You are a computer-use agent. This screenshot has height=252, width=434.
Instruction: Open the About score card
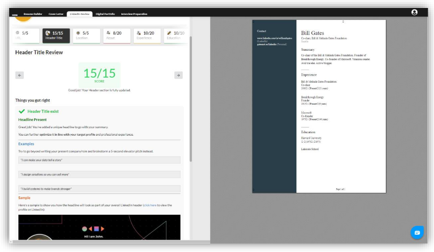pyautogui.click(x=116, y=35)
